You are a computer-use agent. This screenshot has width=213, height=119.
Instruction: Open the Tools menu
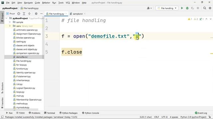pos(61,3)
